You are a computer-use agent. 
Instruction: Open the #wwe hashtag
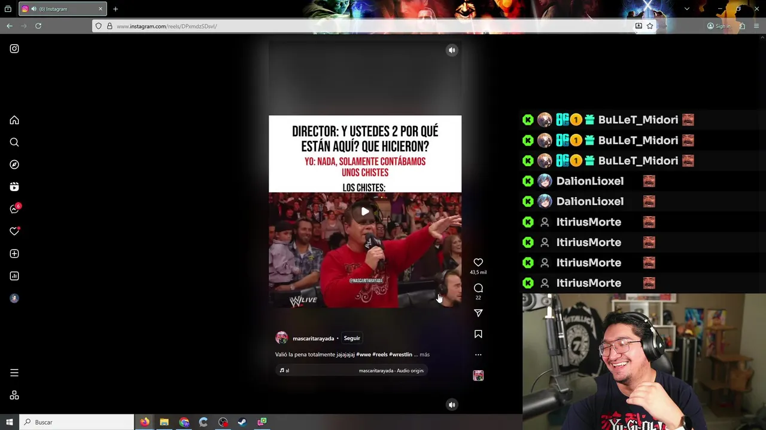point(363,355)
